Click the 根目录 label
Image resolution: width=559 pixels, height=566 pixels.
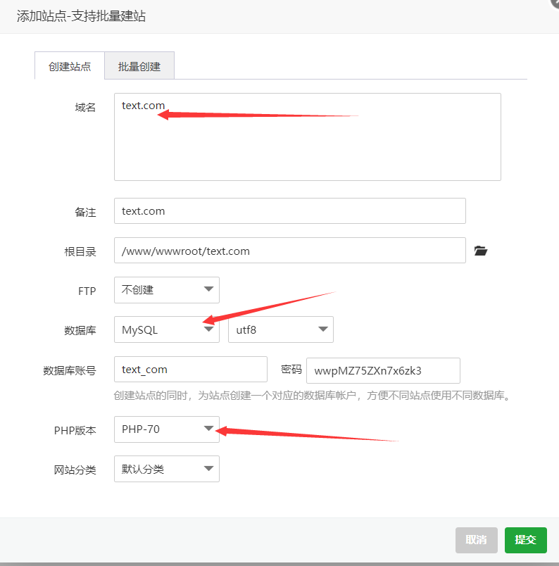click(80, 251)
